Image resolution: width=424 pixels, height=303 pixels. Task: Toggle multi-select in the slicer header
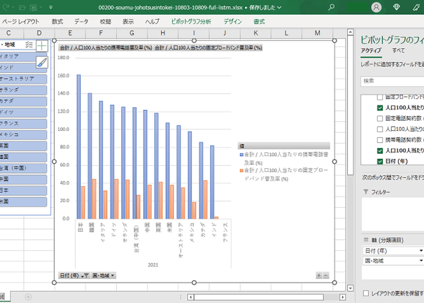29,45
